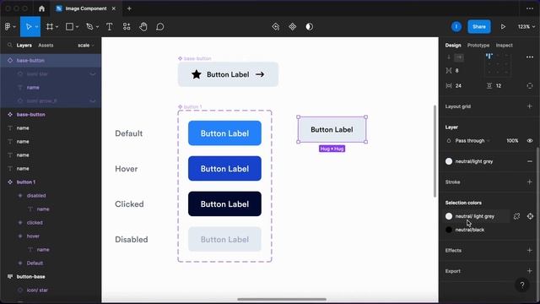Screen dimensions: 540x304
Task: Switch to the Design tab
Action: tap(453, 45)
